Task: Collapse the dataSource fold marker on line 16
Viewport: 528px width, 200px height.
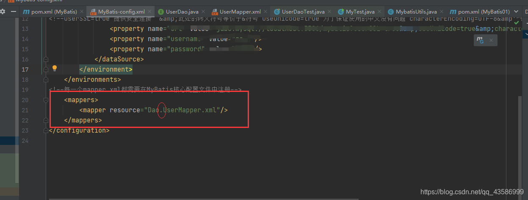Action: pos(46,59)
